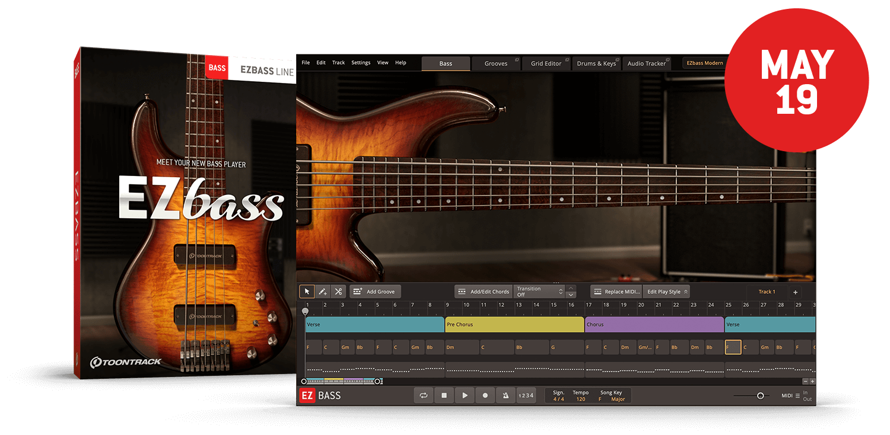Toggle the 1234 count-in

(x=526, y=395)
